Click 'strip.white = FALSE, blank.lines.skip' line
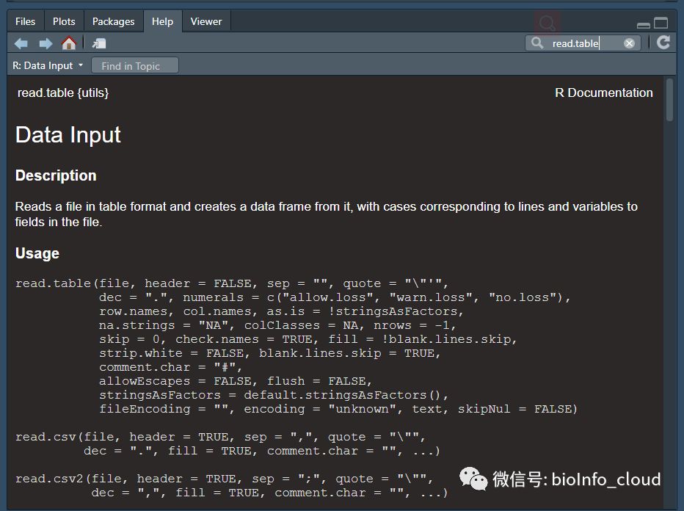 point(270,353)
